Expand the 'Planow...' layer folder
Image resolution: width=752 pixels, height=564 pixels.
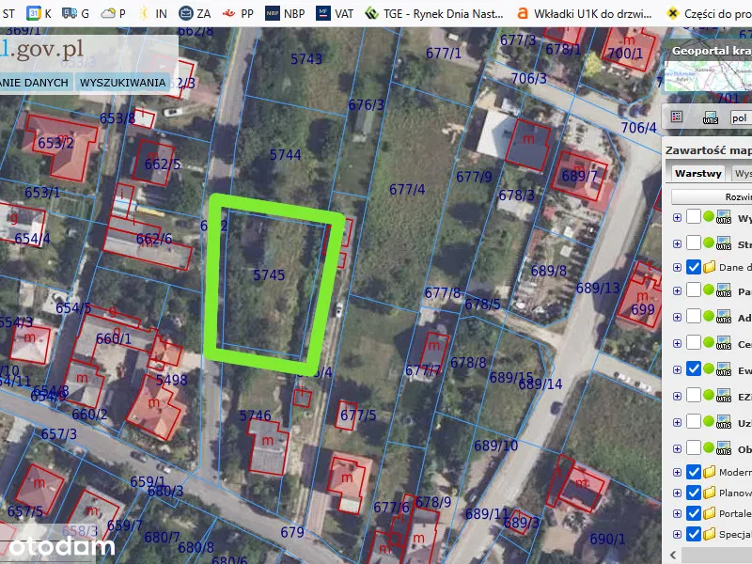(677, 493)
